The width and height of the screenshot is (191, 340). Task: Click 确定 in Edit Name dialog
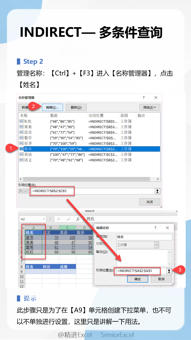click(138, 279)
